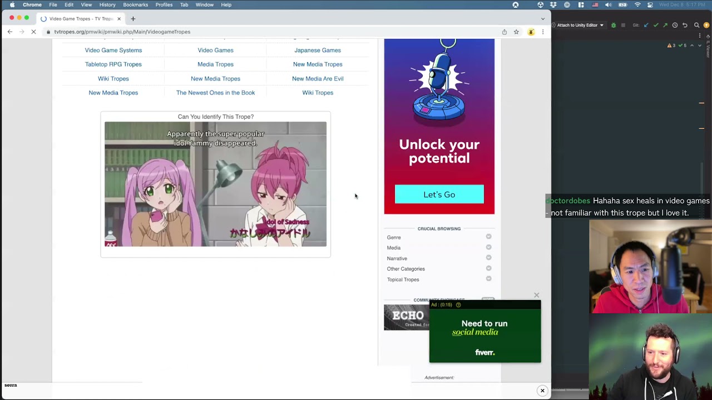712x400 pixels.
Task: Expand the Other Categories section
Action: (x=488, y=268)
